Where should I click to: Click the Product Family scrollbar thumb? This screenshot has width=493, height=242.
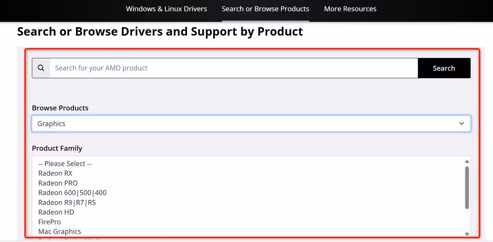(x=467, y=188)
